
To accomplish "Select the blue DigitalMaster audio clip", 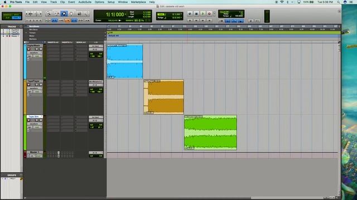I will pyautogui.click(x=125, y=62).
